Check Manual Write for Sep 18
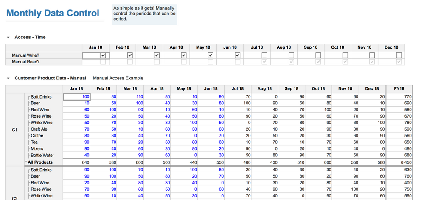 (x=318, y=55)
